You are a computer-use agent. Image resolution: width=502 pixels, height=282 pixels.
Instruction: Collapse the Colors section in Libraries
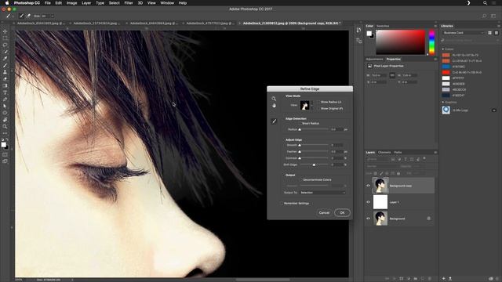443,49
